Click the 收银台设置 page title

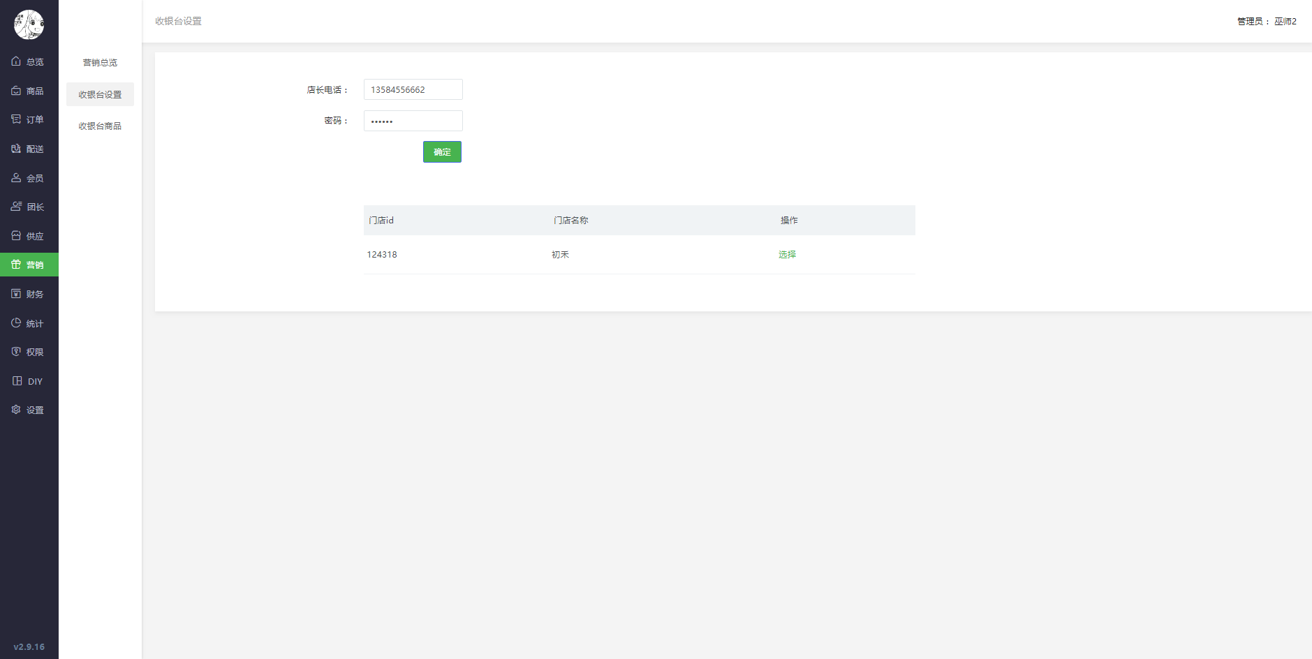(178, 22)
